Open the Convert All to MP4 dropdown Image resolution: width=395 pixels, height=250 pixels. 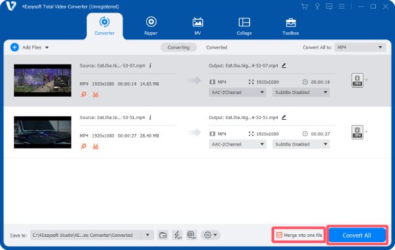[x=360, y=47]
